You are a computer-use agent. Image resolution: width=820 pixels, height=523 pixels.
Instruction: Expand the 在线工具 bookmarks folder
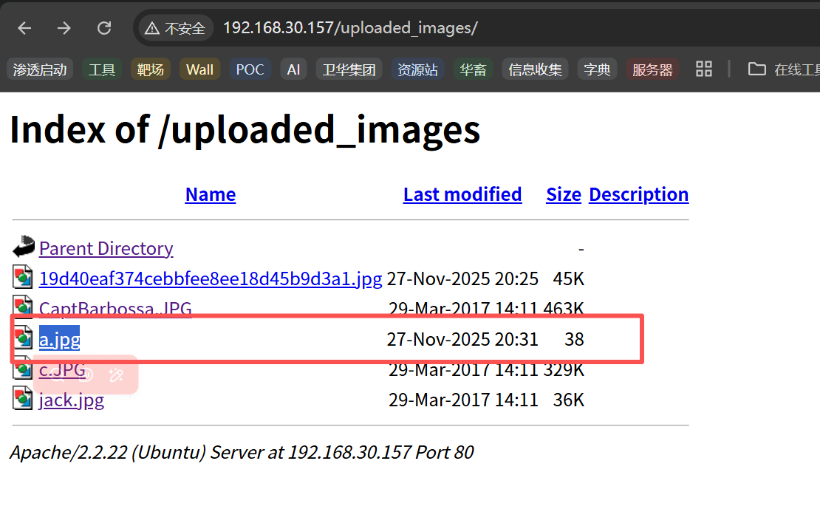pos(785,69)
